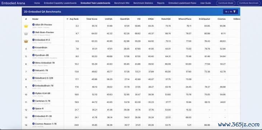Sort the table by VSI column

[139, 19]
